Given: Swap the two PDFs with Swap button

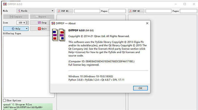Looking at the screenshot, I should pyautogui.click(x=42, y=22).
